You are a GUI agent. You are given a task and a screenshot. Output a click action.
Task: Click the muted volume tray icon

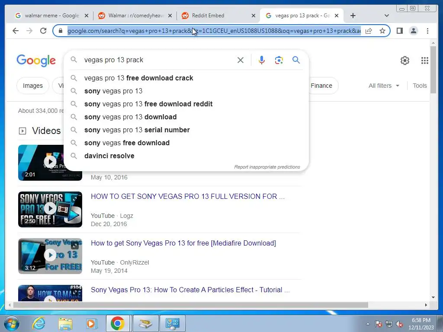(399, 324)
